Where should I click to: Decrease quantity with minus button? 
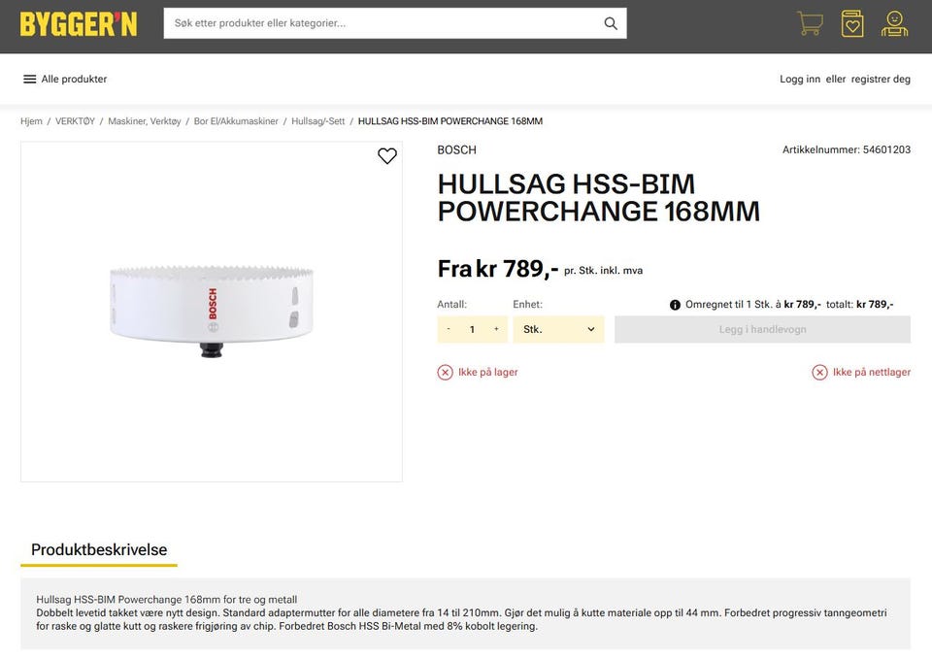pyautogui.click(x=449, y=330)
